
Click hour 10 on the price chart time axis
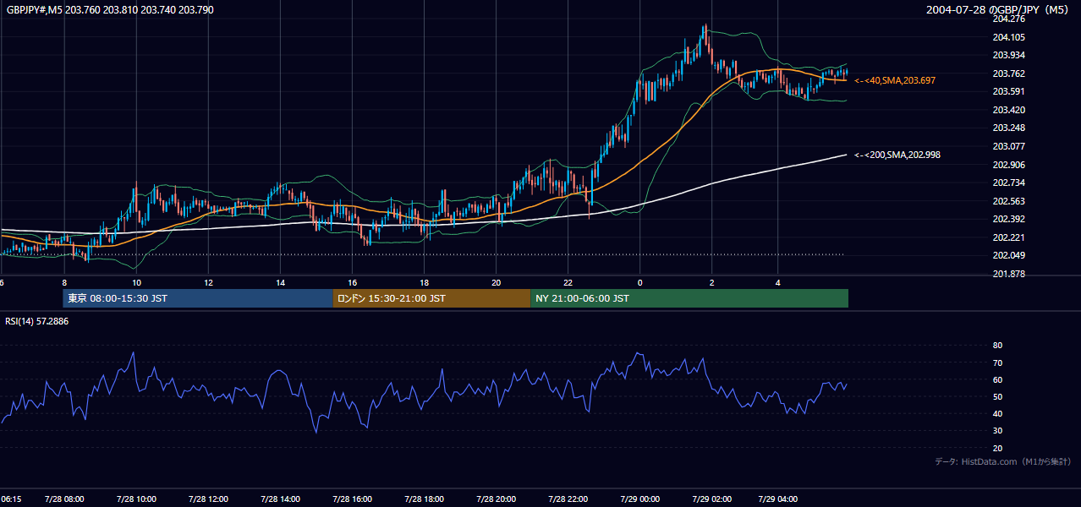click(x=136, y=282)
